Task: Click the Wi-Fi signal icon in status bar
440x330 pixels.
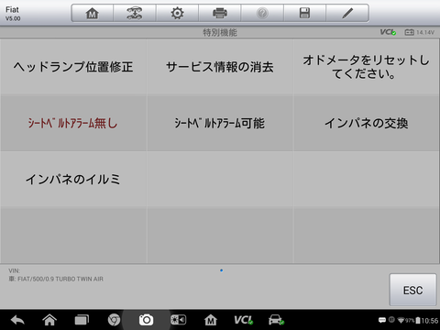Action: click(x=401, y=320)
